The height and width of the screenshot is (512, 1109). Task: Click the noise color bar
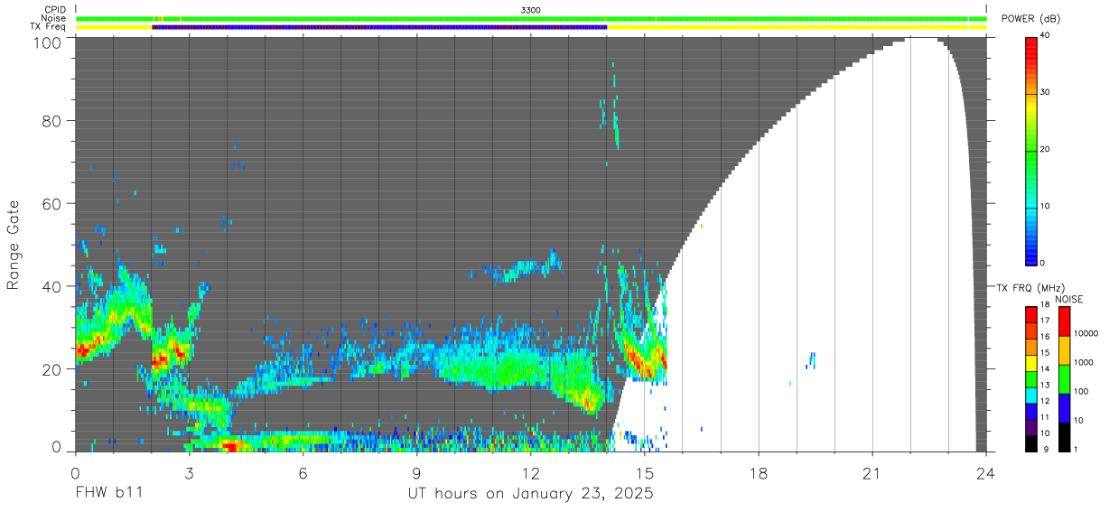(1065, 379)
